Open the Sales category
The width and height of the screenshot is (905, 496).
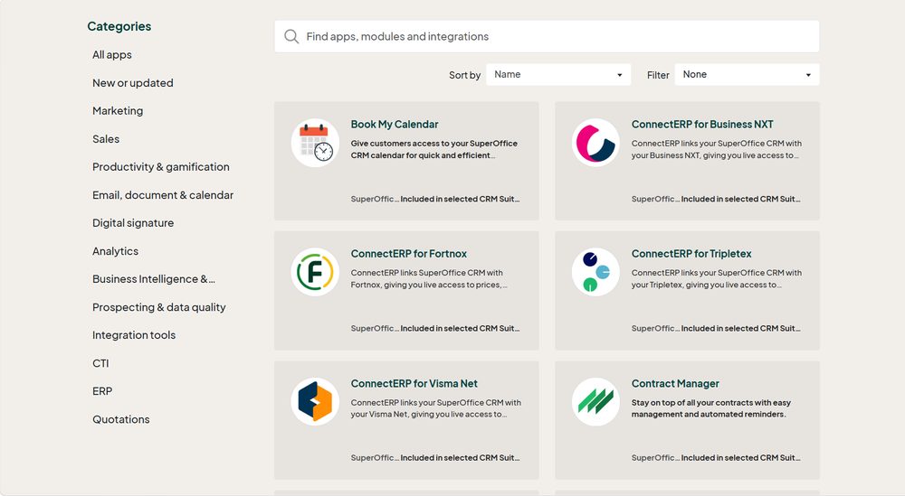click(106, 139)
